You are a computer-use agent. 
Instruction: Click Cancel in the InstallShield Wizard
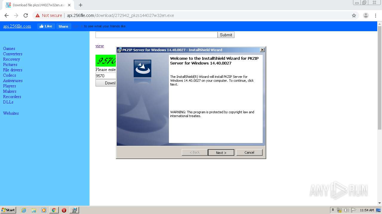(x=249, y=152)
